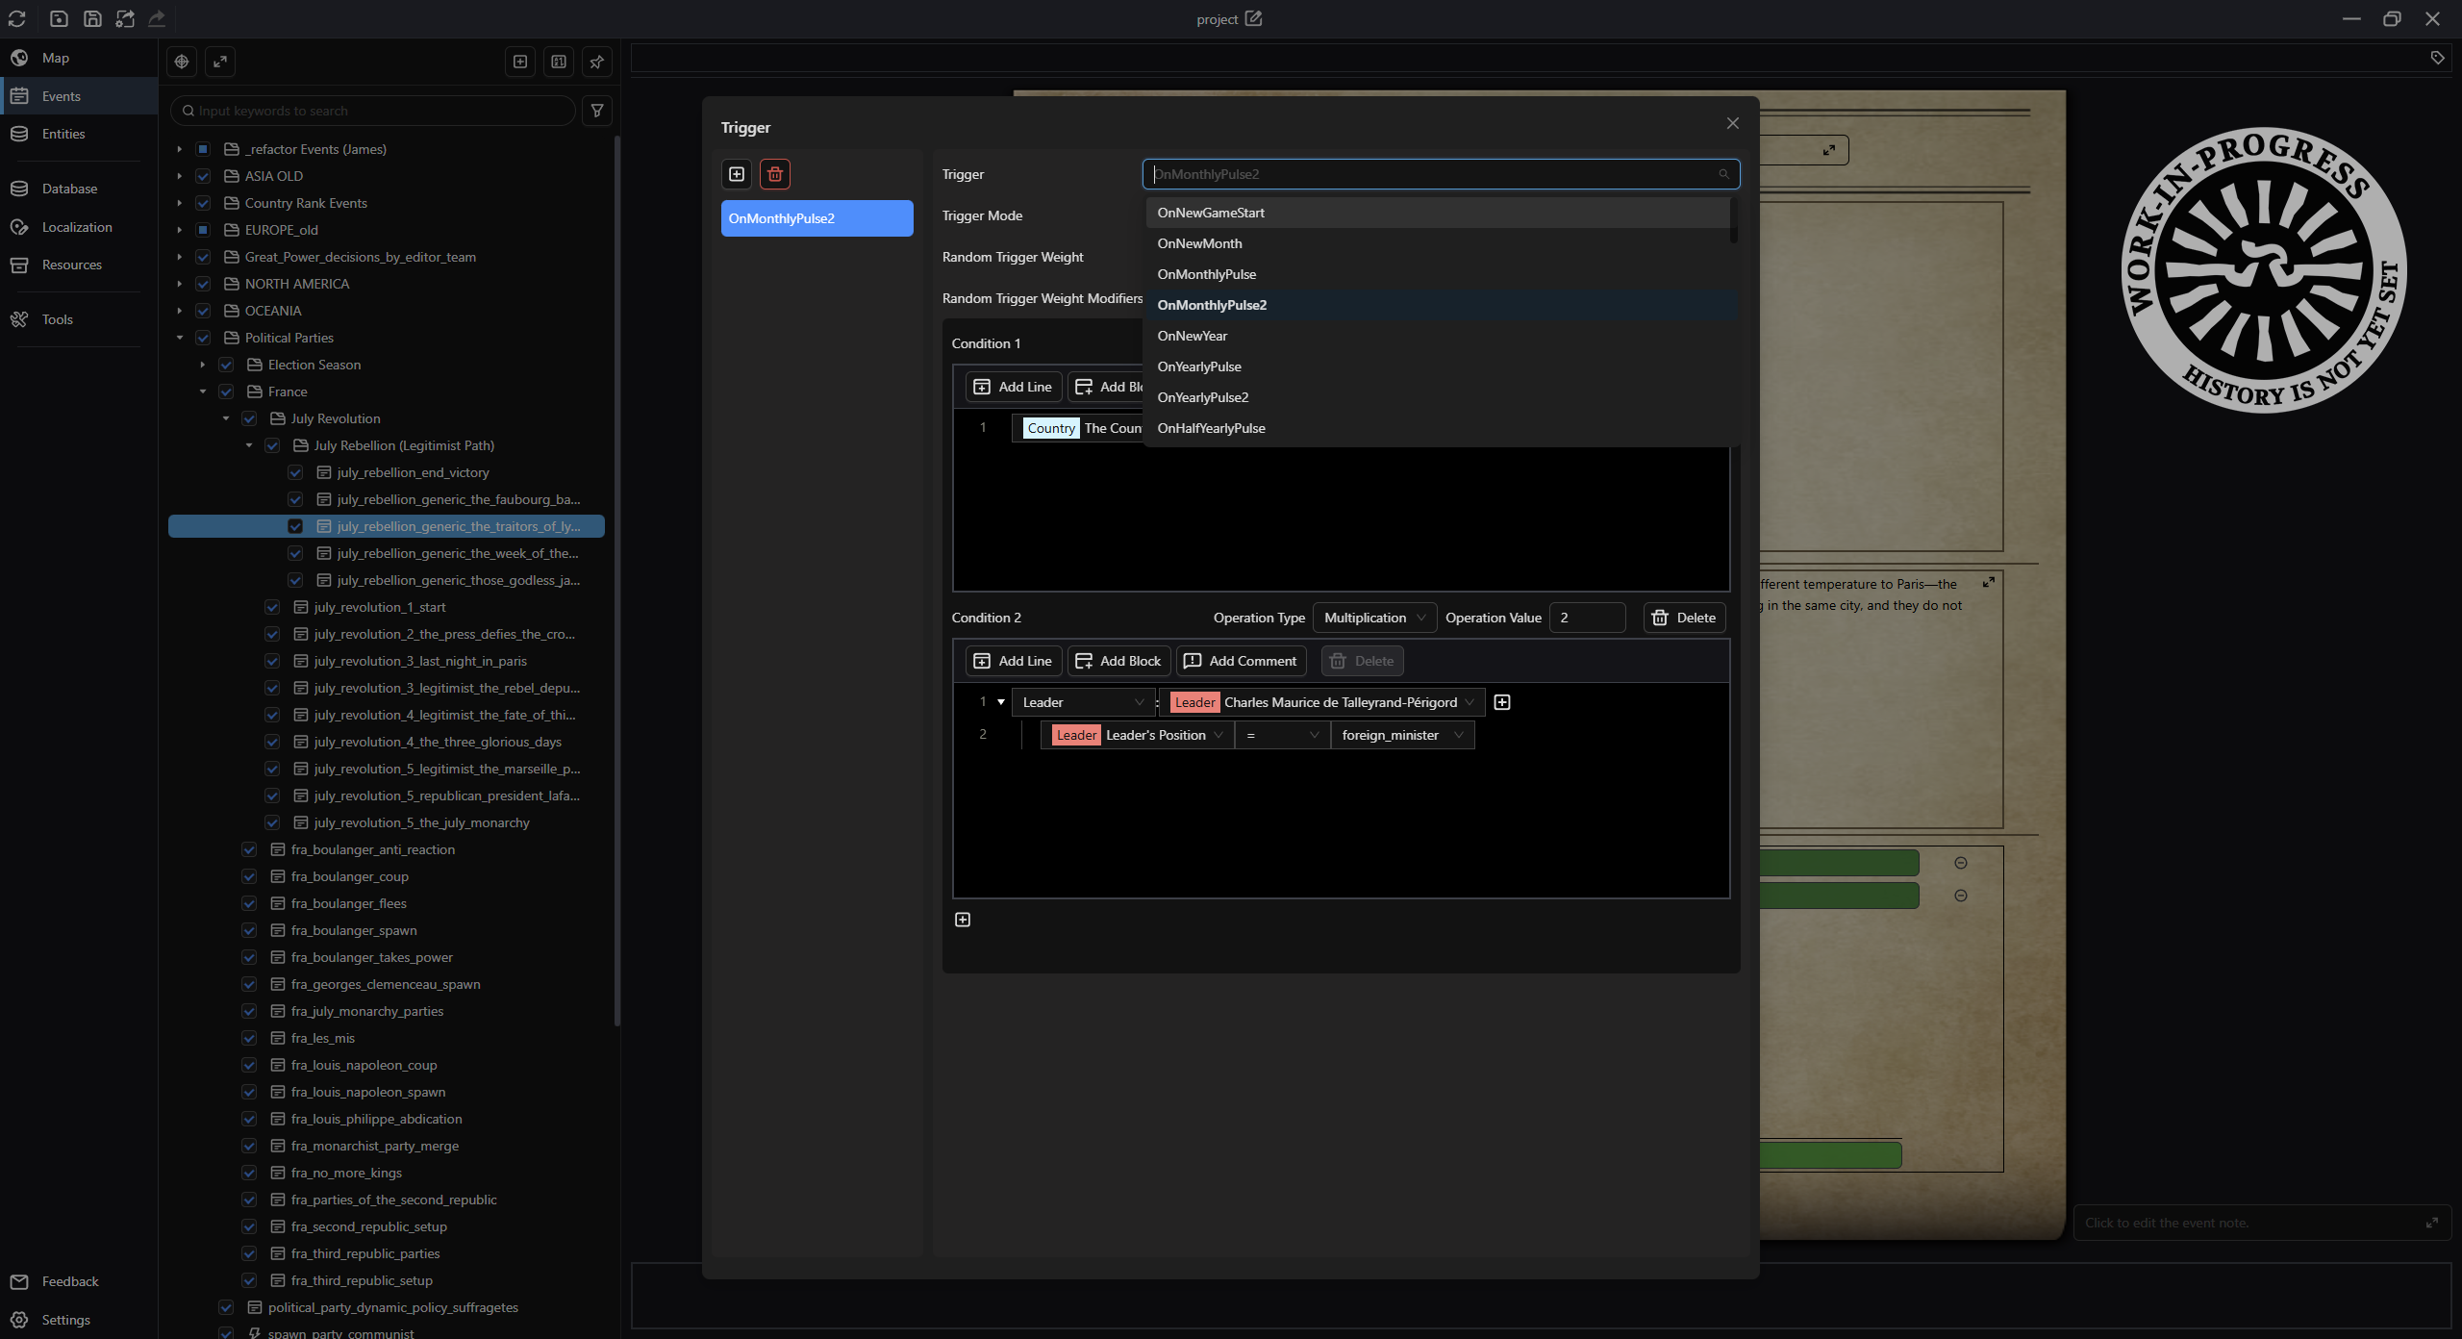Viewport: 2462px width, 1339px height.
Task: Click the plus icon after Talleyrand-Périgord leader
Action: point(1502,702)
